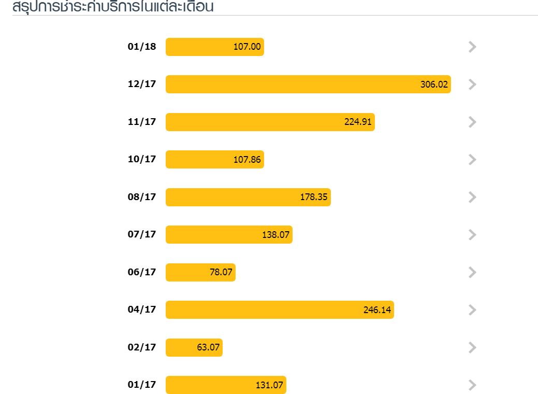Image resolution: width=538 pixels, height=394 pixels.
Task: Click the 224.91 payment bar
Action: (270, 122)
